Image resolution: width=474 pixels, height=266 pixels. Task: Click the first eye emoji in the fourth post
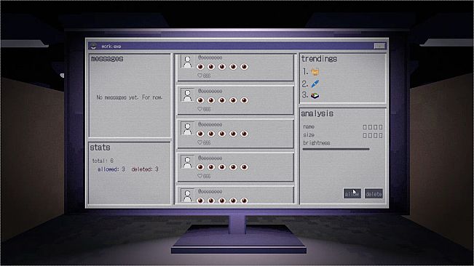(200, 167)
